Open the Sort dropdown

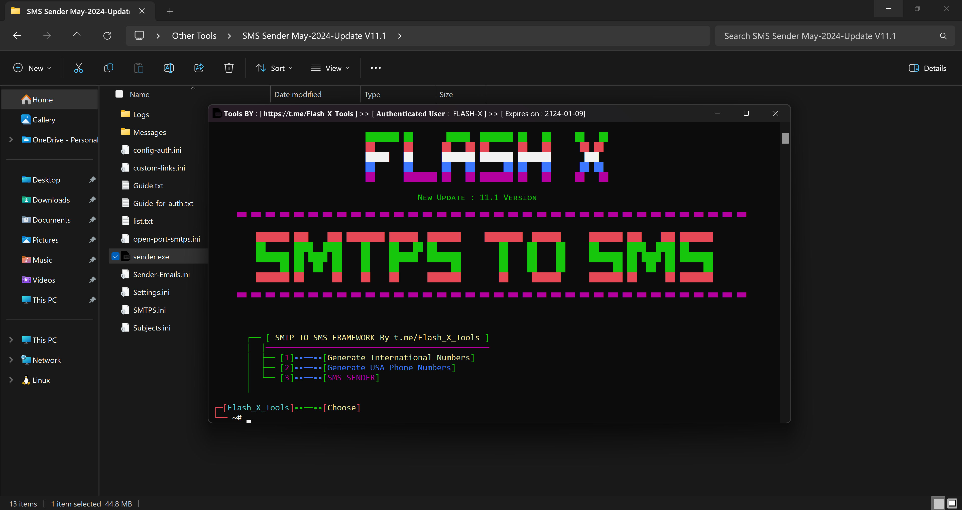(x=275, y=68)
